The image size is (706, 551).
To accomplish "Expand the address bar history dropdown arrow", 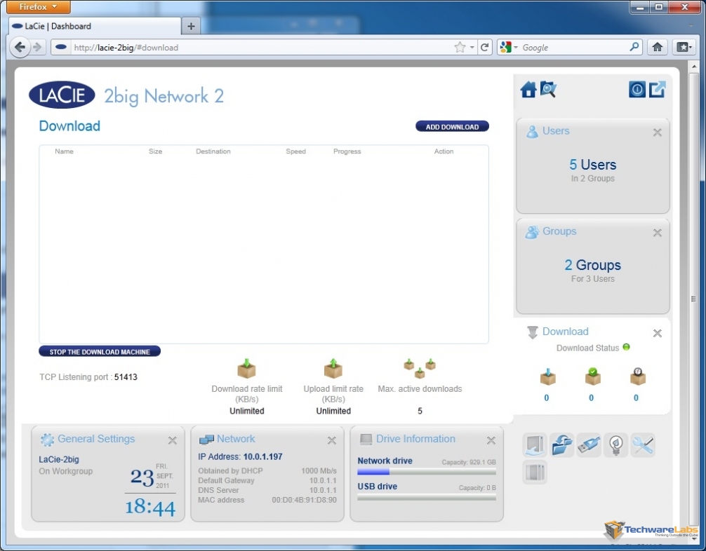I will [472, 47].
